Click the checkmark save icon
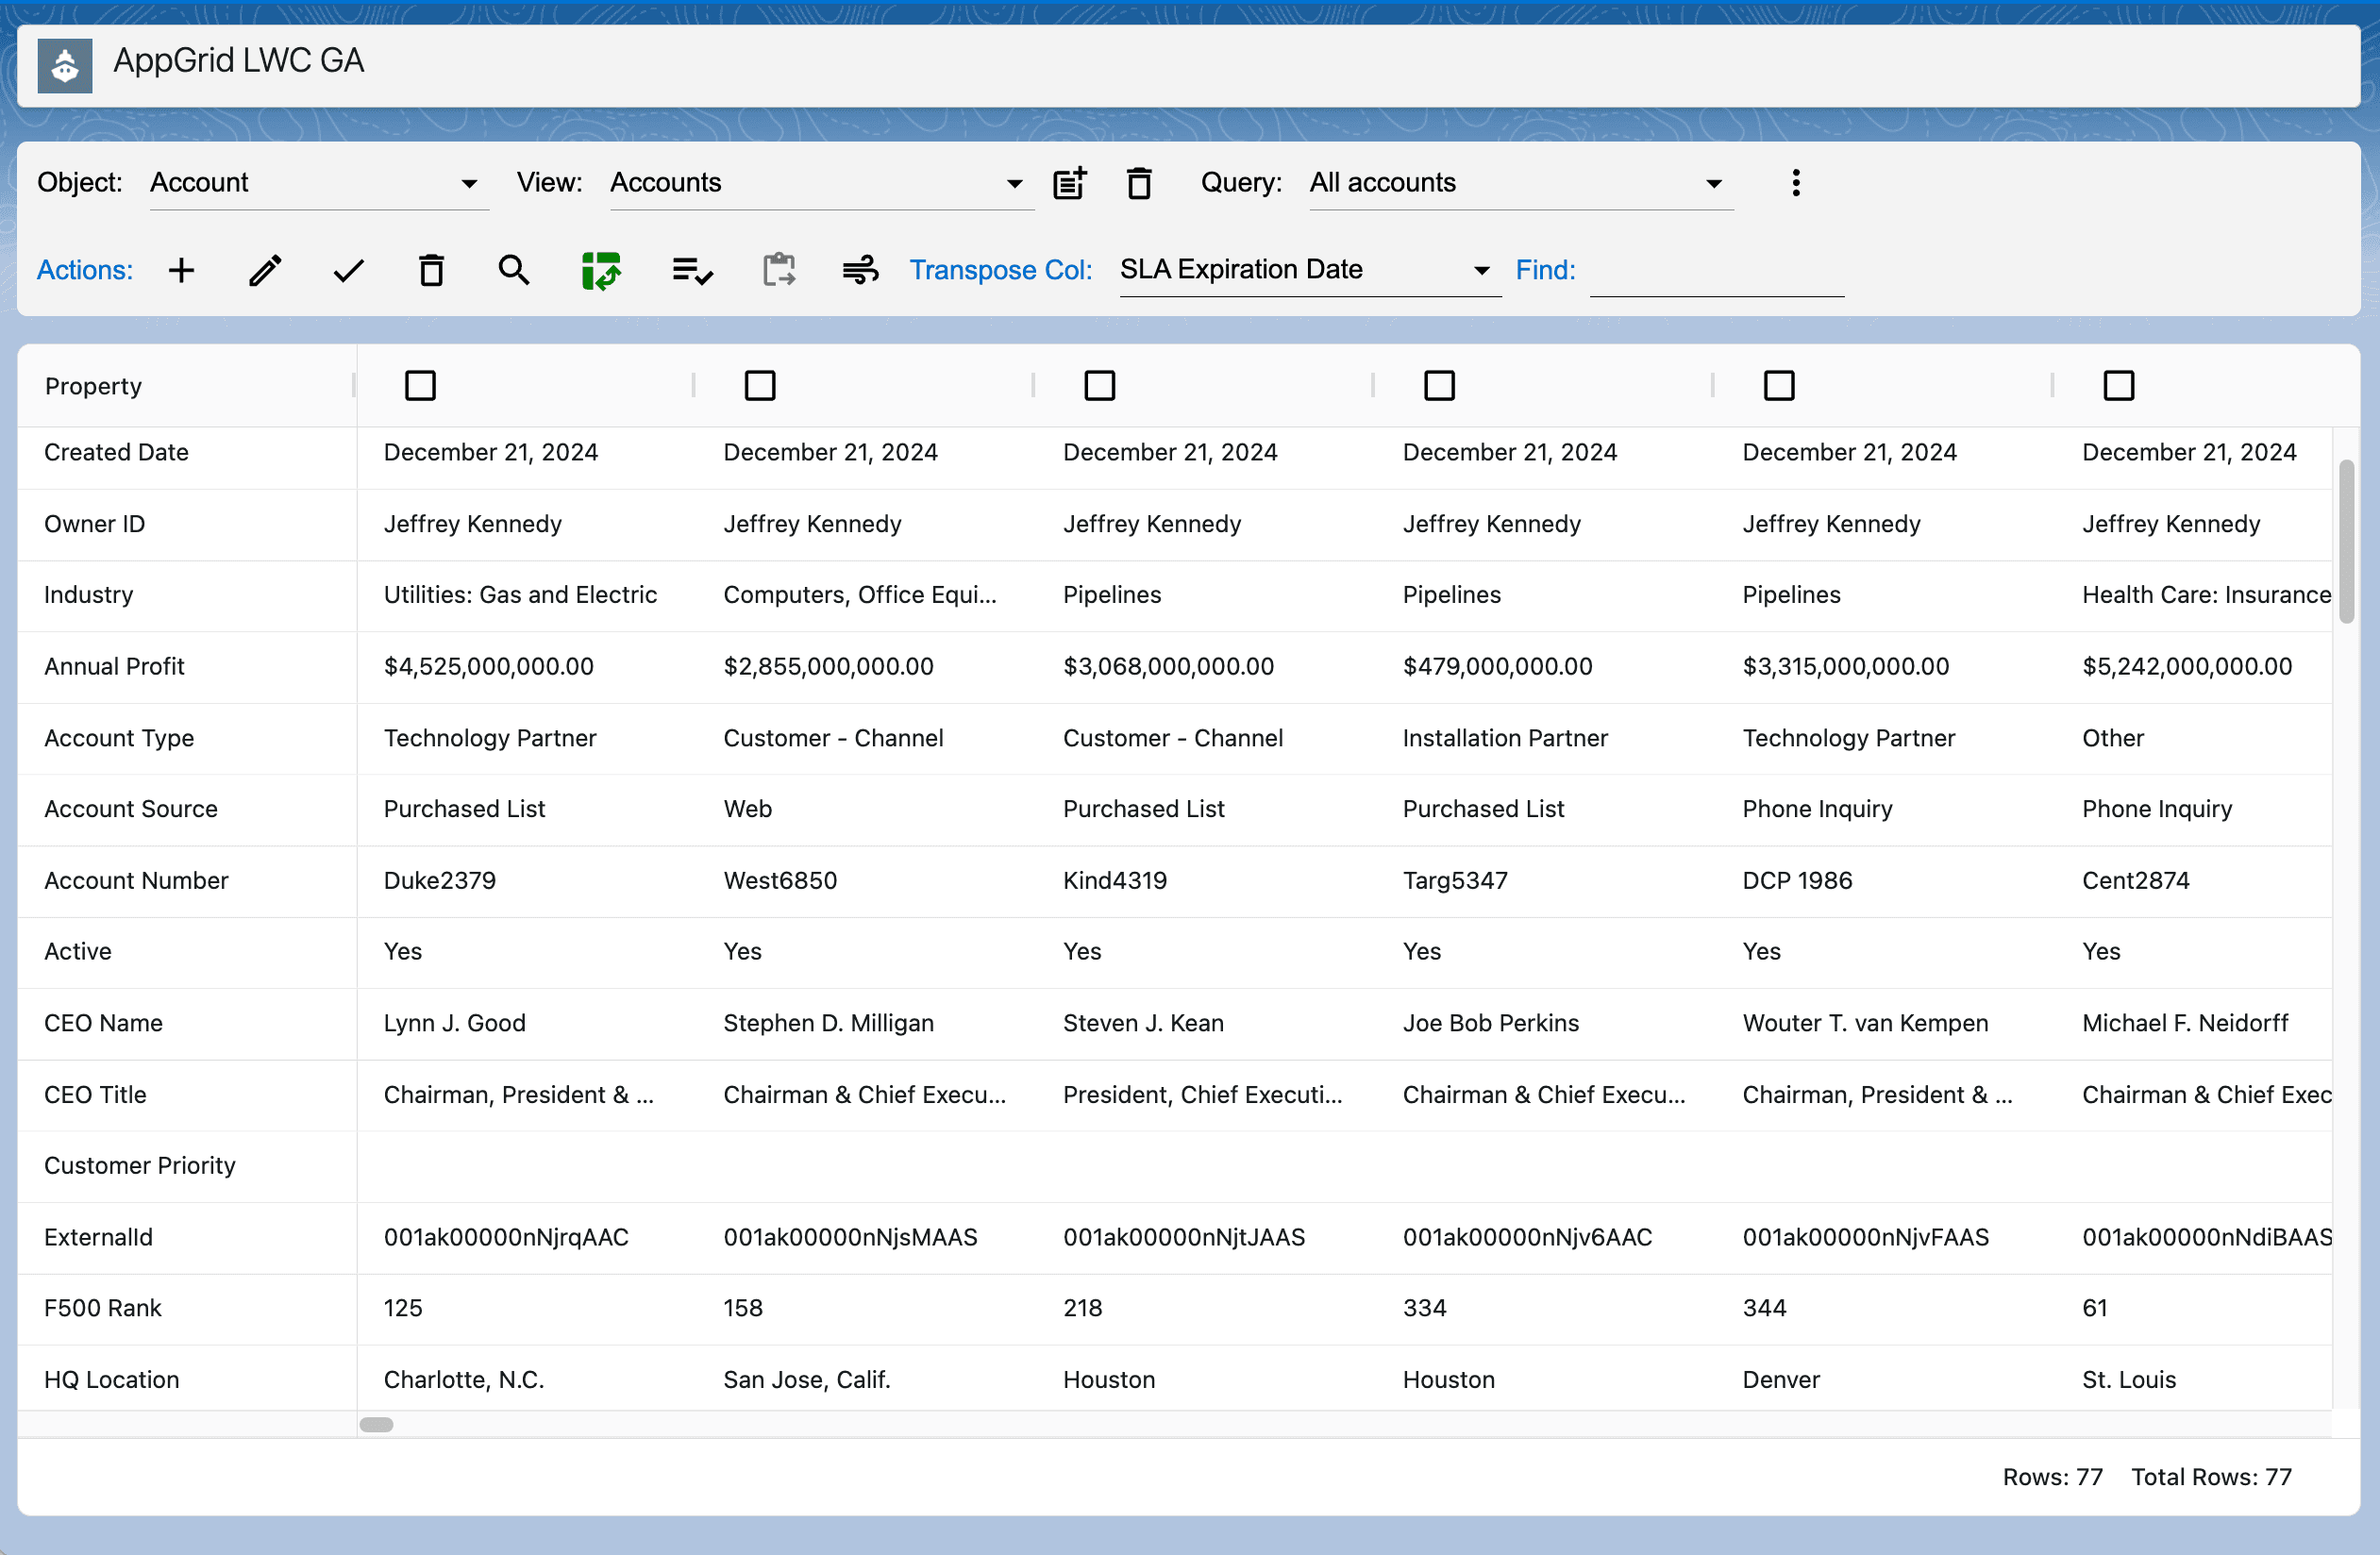The width and height of the screenshot is (2380, 1555). [x=348, y=270]
